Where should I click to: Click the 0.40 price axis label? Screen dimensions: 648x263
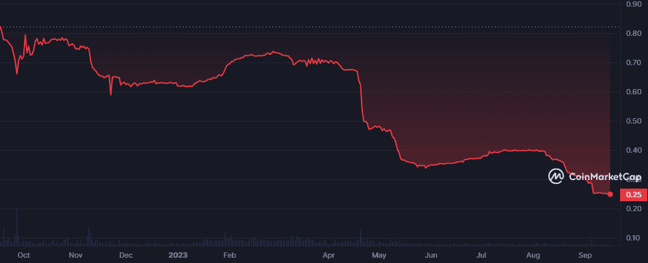tap(633, 150)
